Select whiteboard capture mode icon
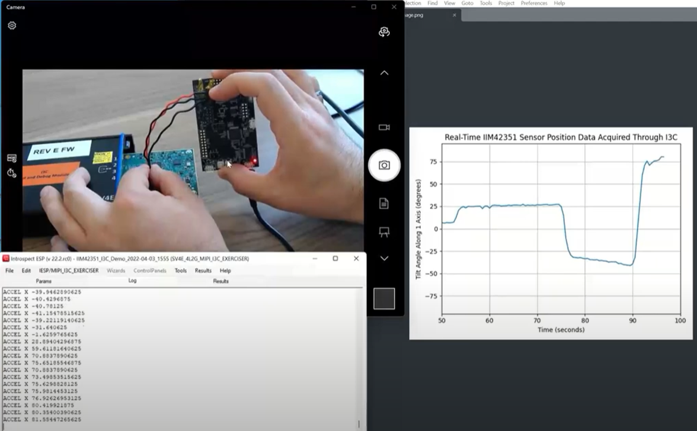The height and width of the screenshot is (431, 697). click(384, 232)
